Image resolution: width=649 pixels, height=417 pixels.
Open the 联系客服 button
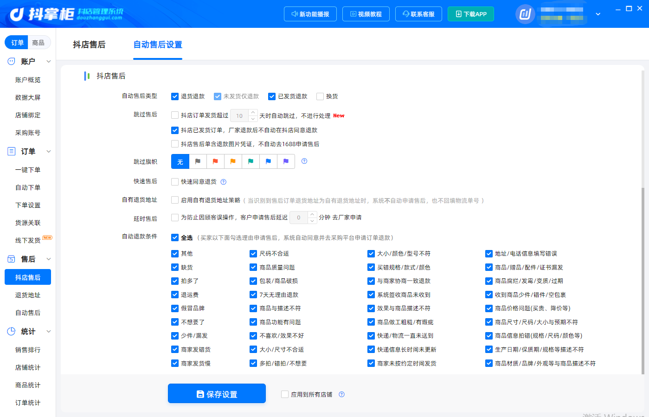(x=418, y=14)
